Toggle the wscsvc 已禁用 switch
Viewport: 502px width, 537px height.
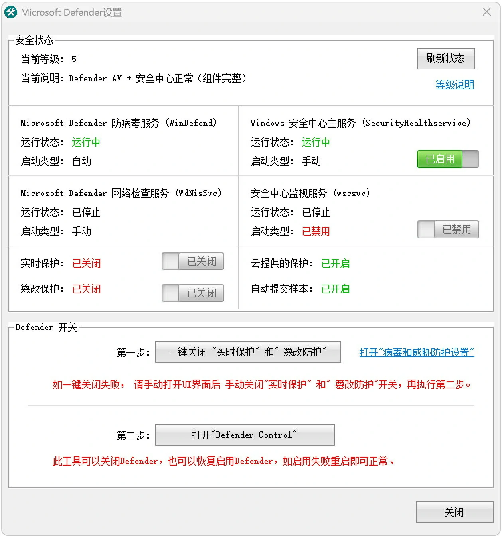coord(448,229)
